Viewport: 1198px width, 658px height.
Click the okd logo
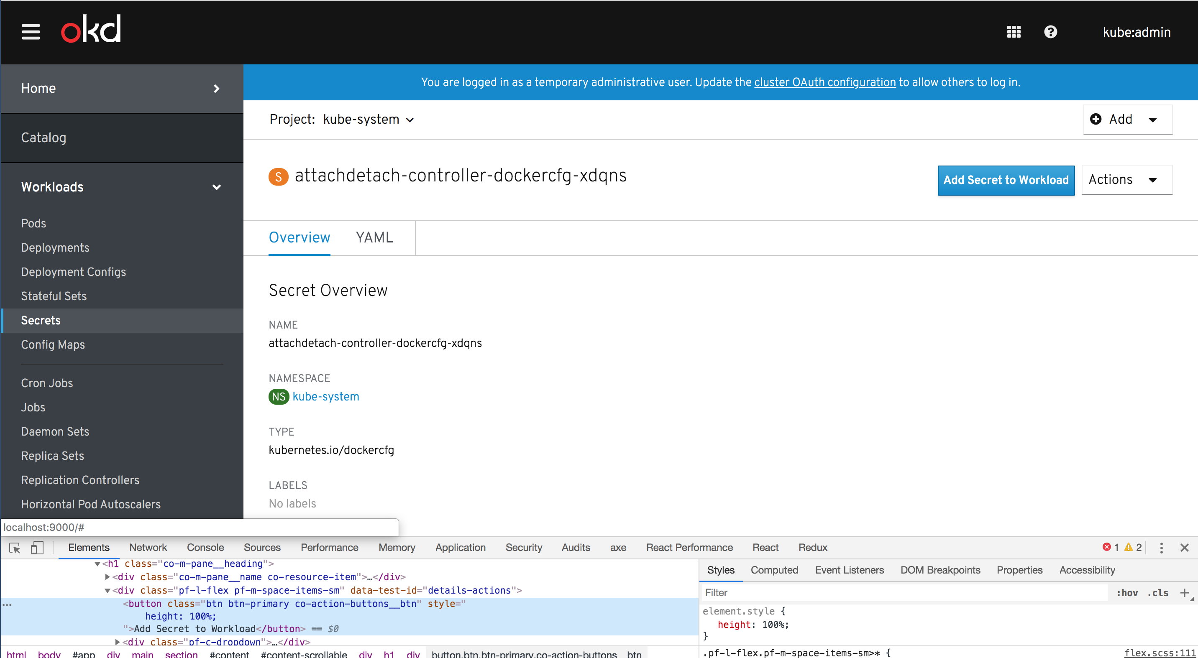click(x=91, y=29)
